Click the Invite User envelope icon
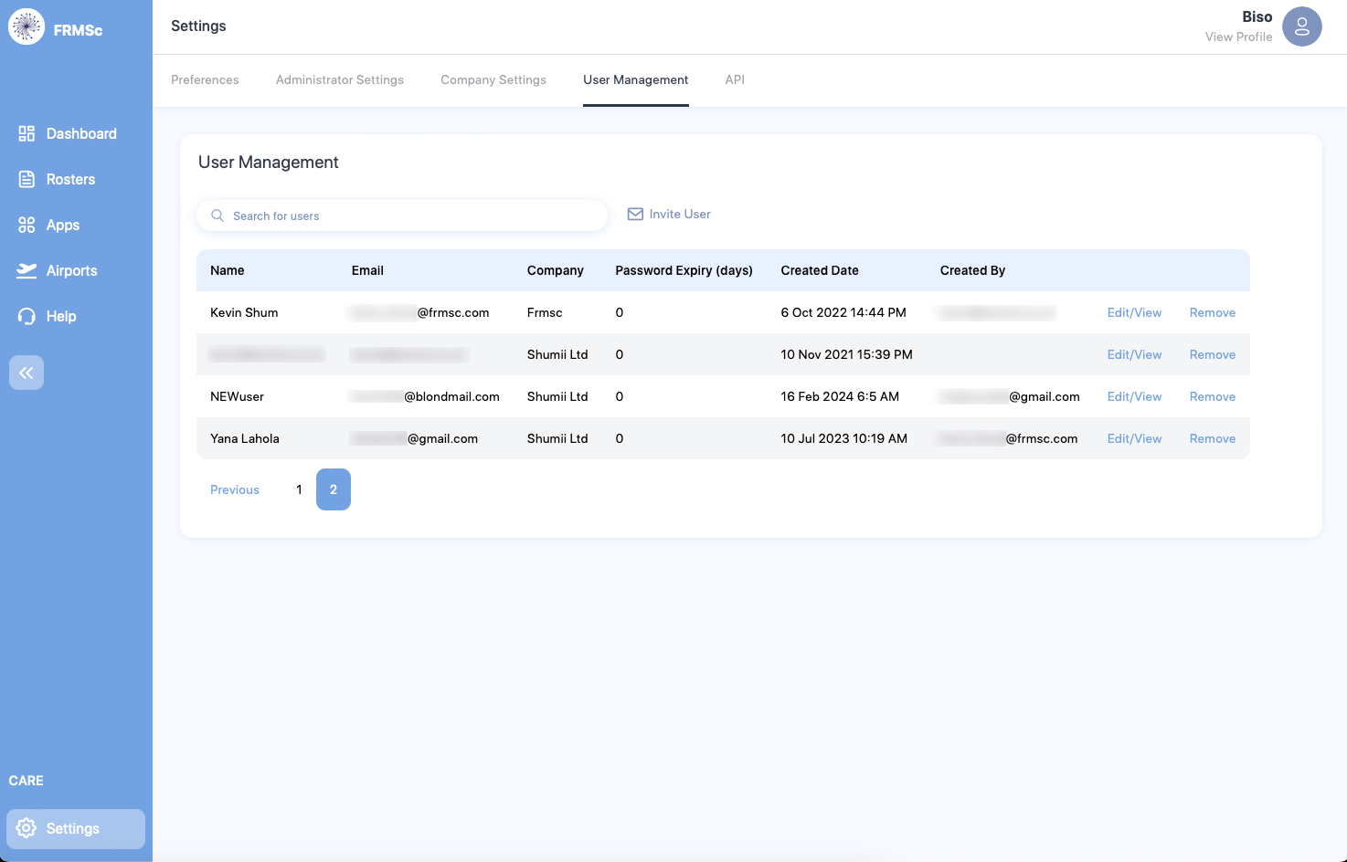The image size is (1347, 862). click(x=635, y=214)
